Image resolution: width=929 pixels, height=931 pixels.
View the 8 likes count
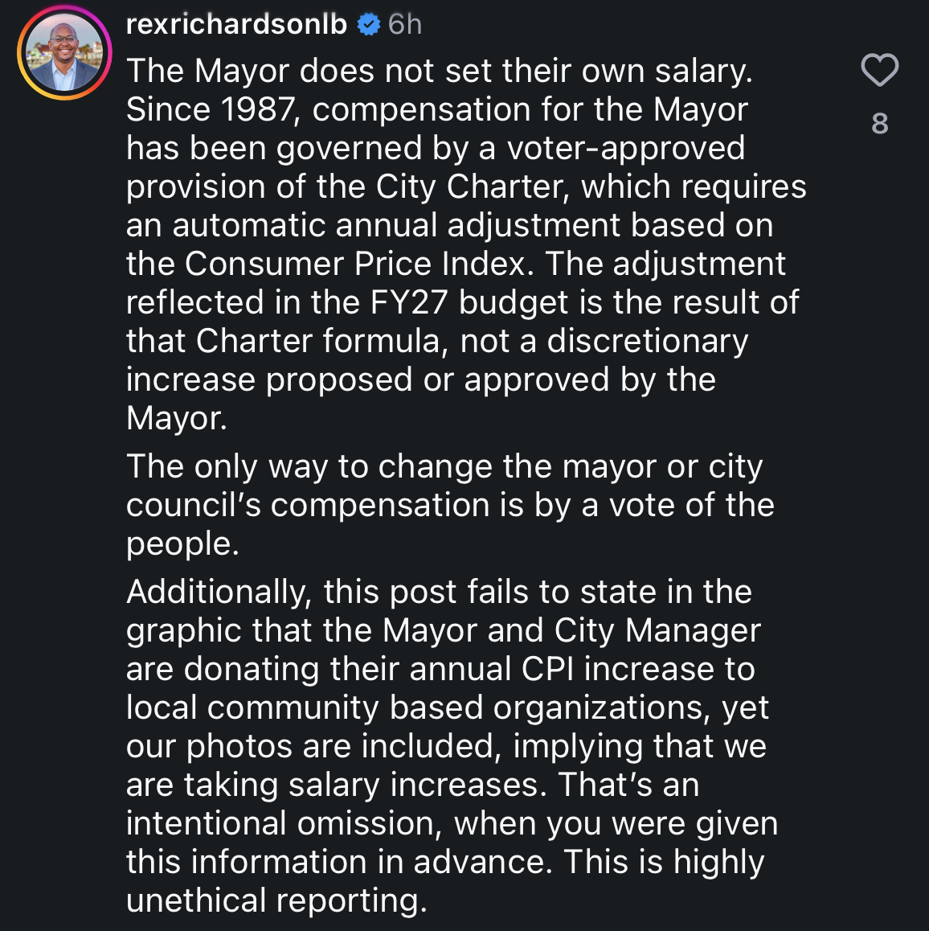click(880, 124)
